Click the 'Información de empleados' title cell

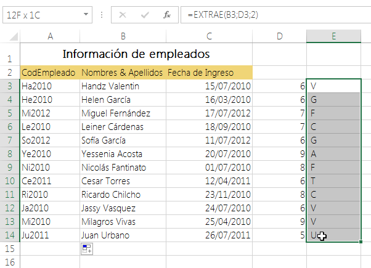coord(136,54)
